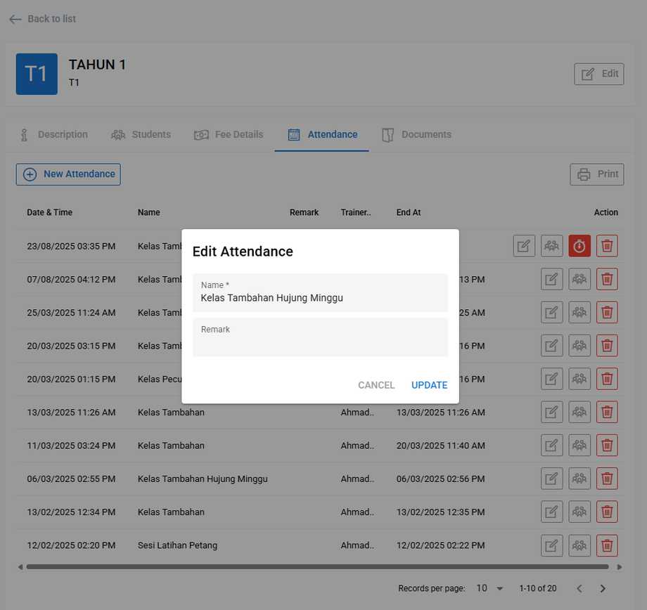The image size is (647, 610).
Task: Click the horizontal table scrollbar
Action: click(317, 566)
